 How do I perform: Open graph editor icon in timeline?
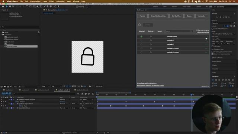pos(93,94)
